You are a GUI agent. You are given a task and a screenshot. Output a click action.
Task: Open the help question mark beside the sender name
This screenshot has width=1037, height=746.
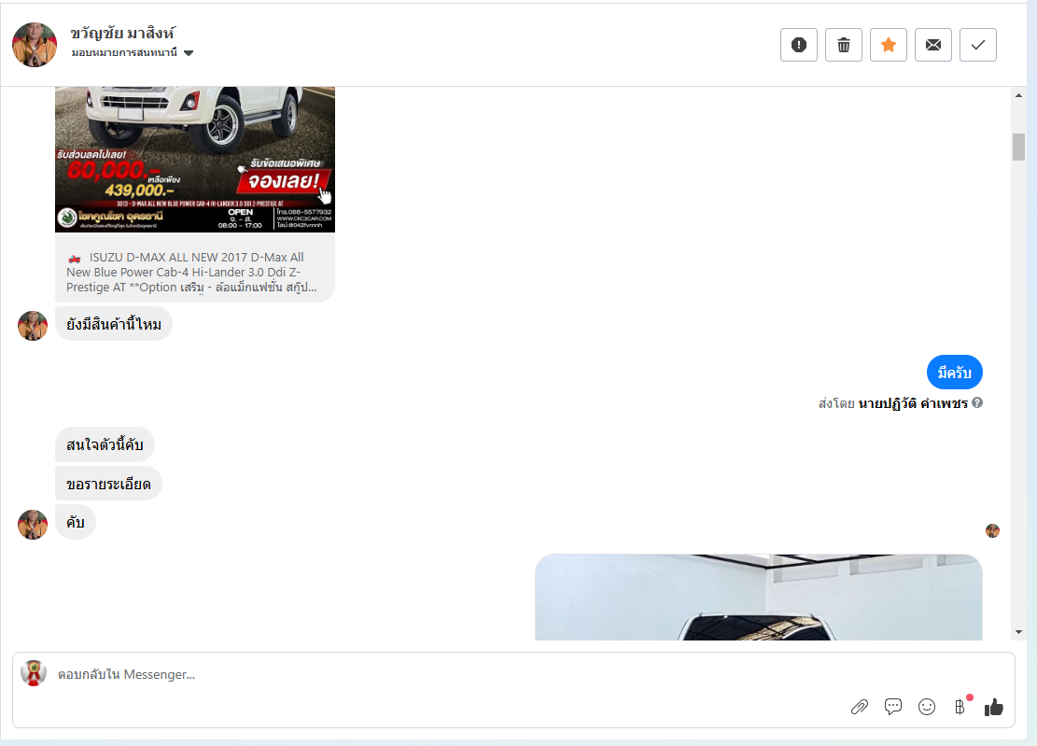click(977, 402)
